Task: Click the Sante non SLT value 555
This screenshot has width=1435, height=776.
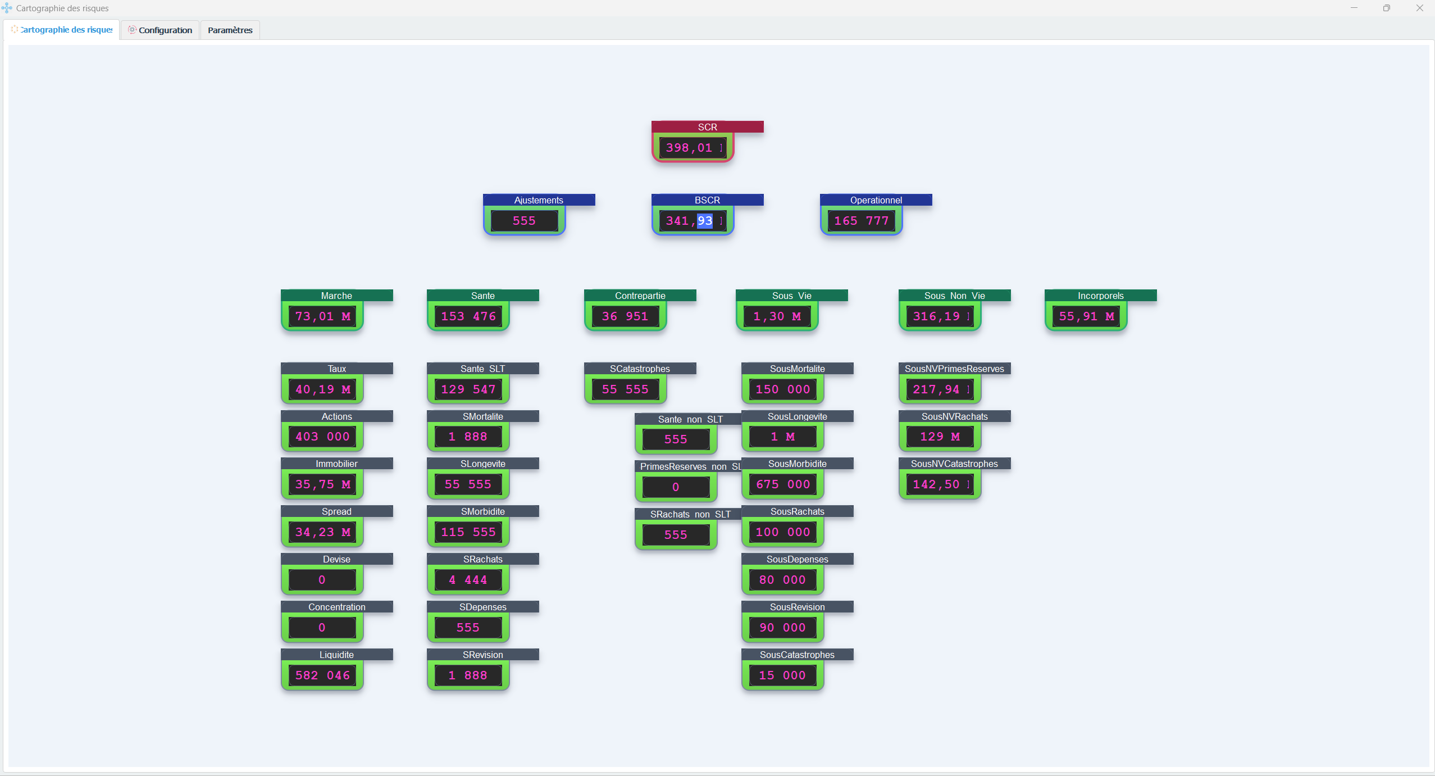Action: pyautogui.click(x=676, y=439)
